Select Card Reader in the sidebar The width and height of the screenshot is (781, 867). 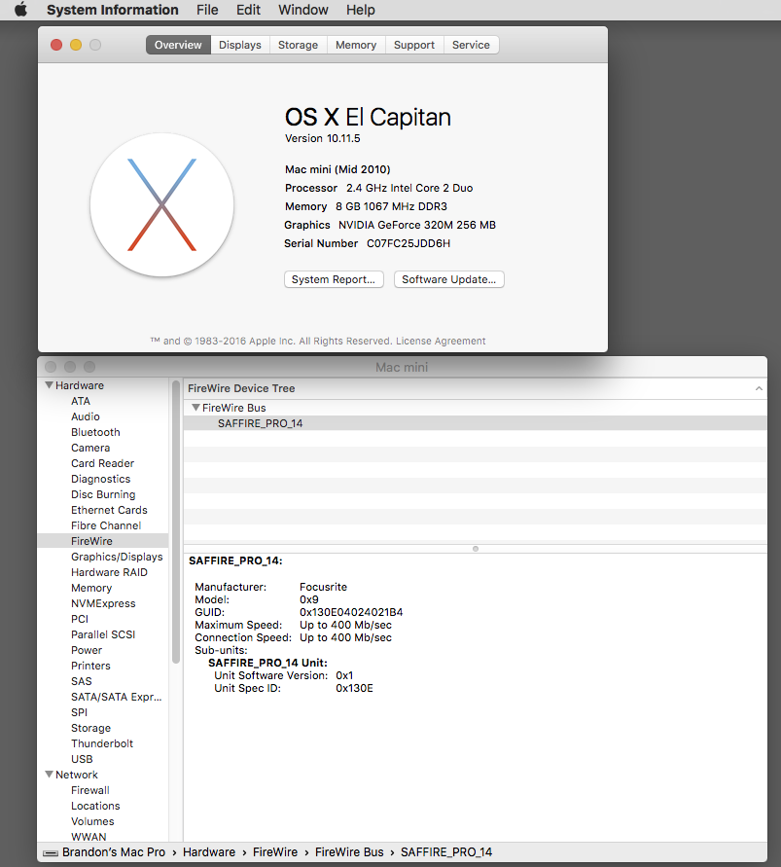[x=103, y=463]
